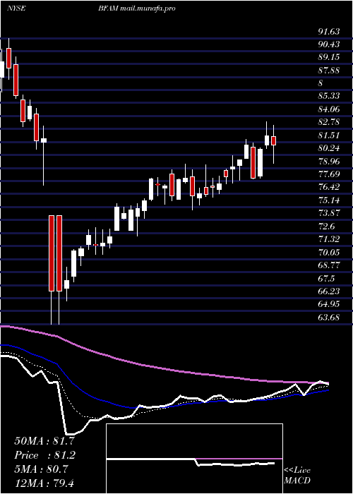Click the <<Live MACD label

pyautogui.click(x=297, y=476)
